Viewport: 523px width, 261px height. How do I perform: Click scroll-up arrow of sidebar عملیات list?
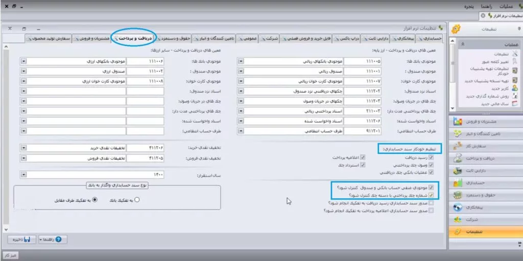tap(453, 41)
